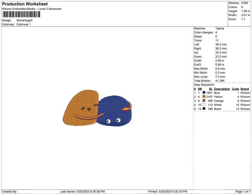Click the 'Description' column header
This screenshot has height=194, width=252.
[x=222, y=89]
